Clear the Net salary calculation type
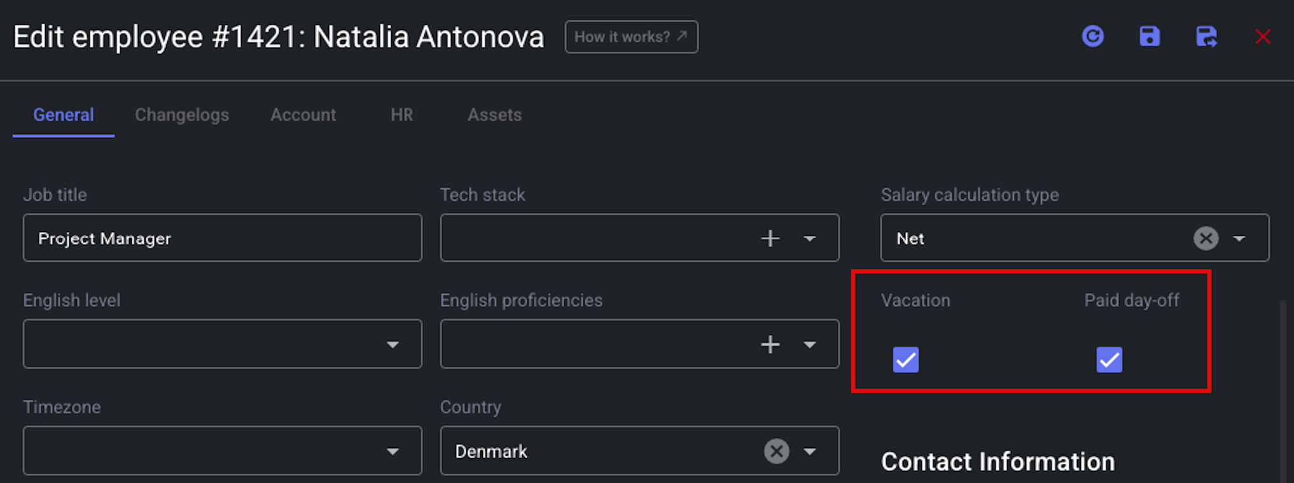 point(1206,238)
